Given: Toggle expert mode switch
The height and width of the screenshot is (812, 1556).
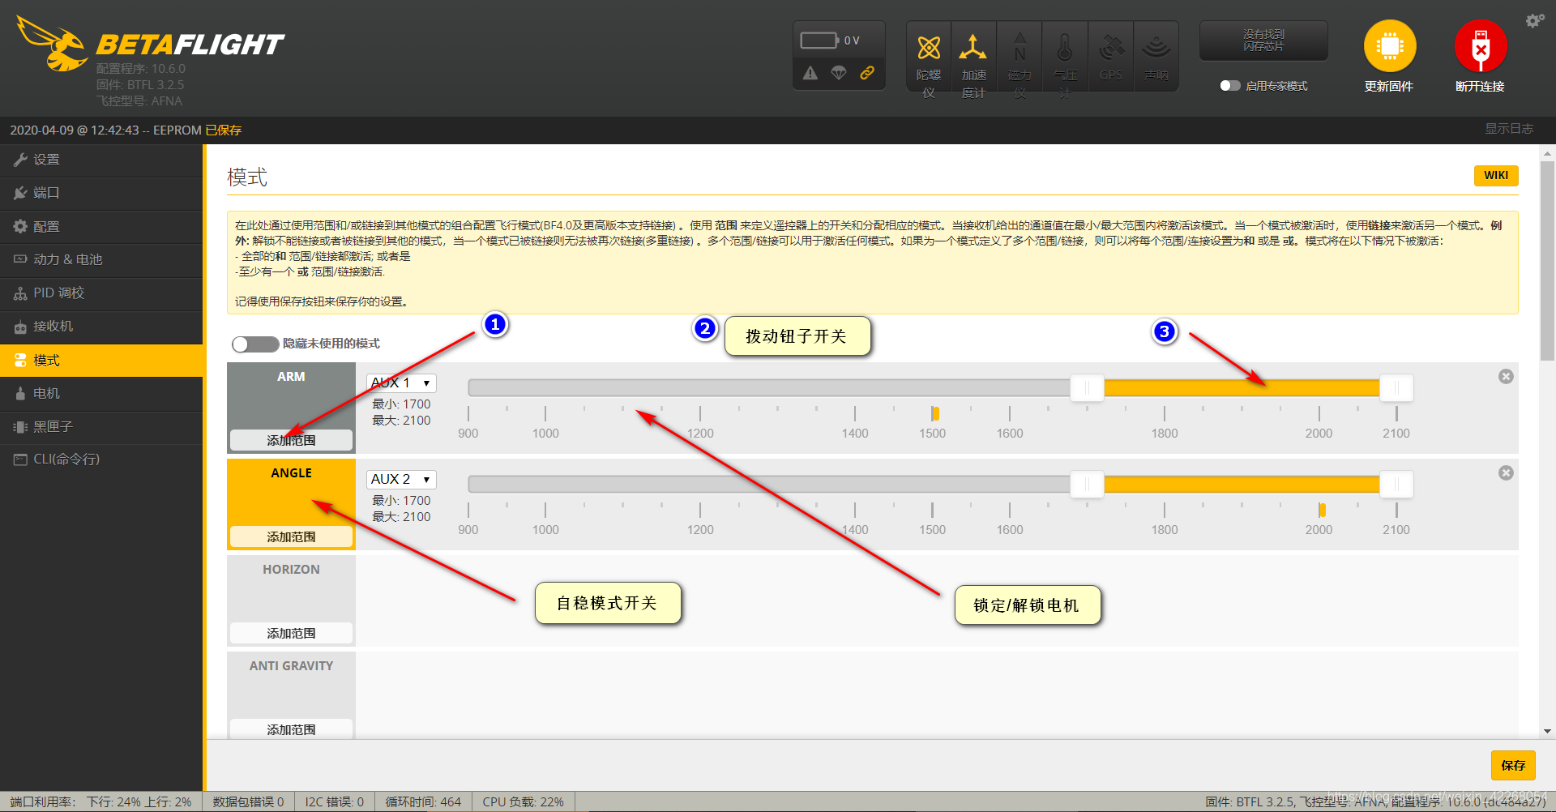Looking at the screenshot, I should click(x=1230, y=86).
